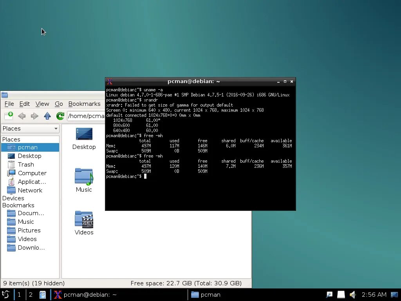The image size is (401, 301).
Task: Select Desktop in Places sidebar
Action: [30, 156]
